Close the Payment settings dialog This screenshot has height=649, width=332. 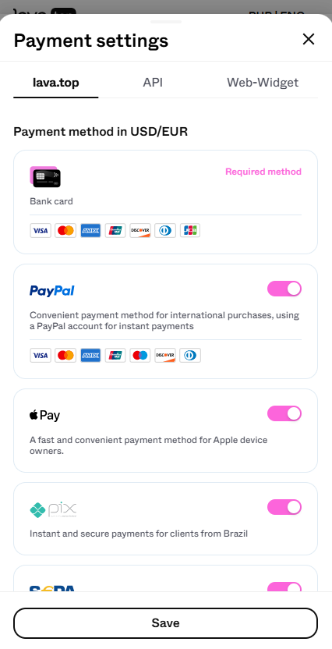click(309, 39)
